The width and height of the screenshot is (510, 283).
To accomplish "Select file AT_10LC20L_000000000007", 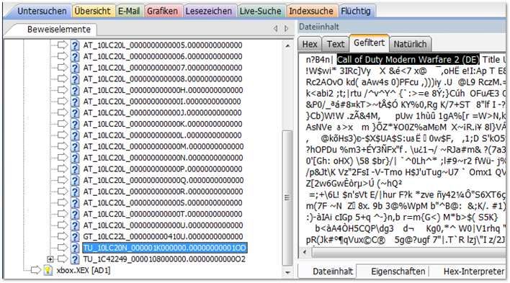I will [x=163, y=68].
